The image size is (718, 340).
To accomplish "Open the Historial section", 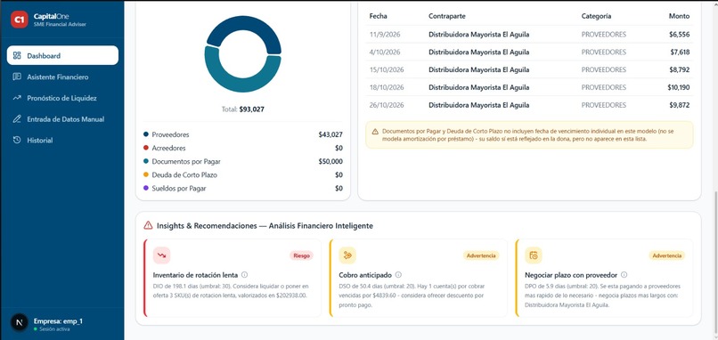I will point(62,140).
